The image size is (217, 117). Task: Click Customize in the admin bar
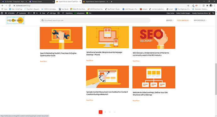(x=21, y=13)
